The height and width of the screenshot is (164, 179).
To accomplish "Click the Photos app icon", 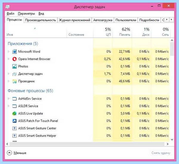I will pos(15,66).
